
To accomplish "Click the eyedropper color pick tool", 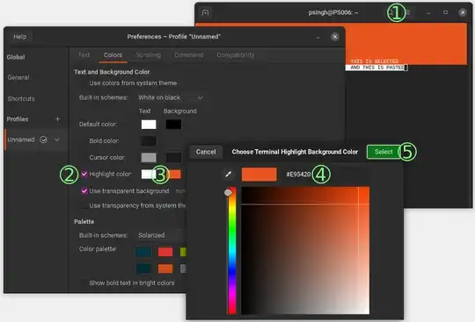I will pyautogui.click(x=228, y=175).
